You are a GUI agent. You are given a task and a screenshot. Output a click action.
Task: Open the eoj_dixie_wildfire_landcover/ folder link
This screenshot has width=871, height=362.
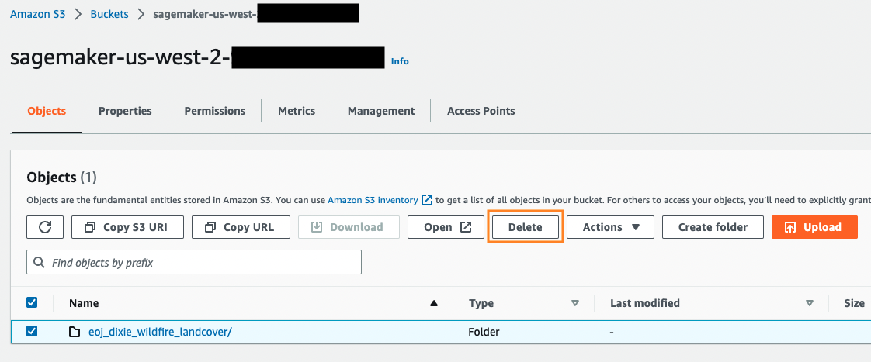pos(160,332)
